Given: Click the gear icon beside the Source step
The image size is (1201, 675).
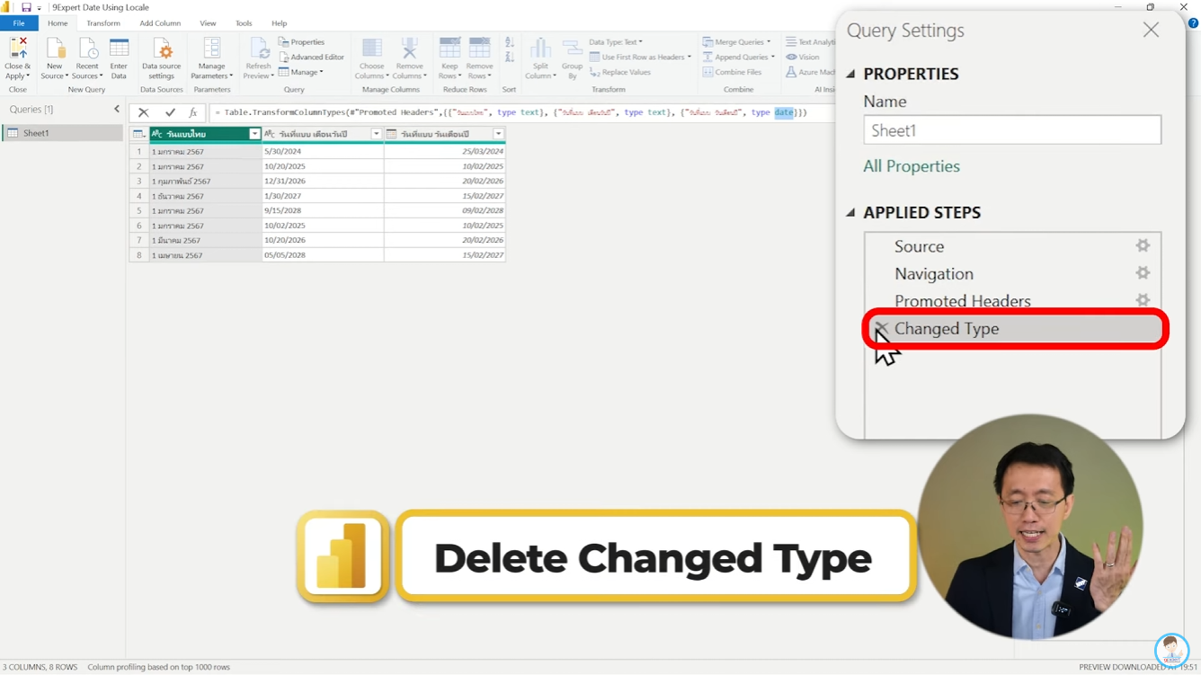Looking at the screenshot, I should pos(1142,244).
